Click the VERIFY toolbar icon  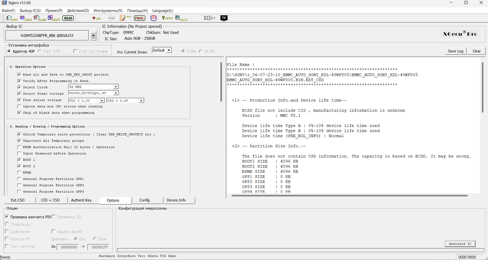pyautogui.click(x=54, y=18)
